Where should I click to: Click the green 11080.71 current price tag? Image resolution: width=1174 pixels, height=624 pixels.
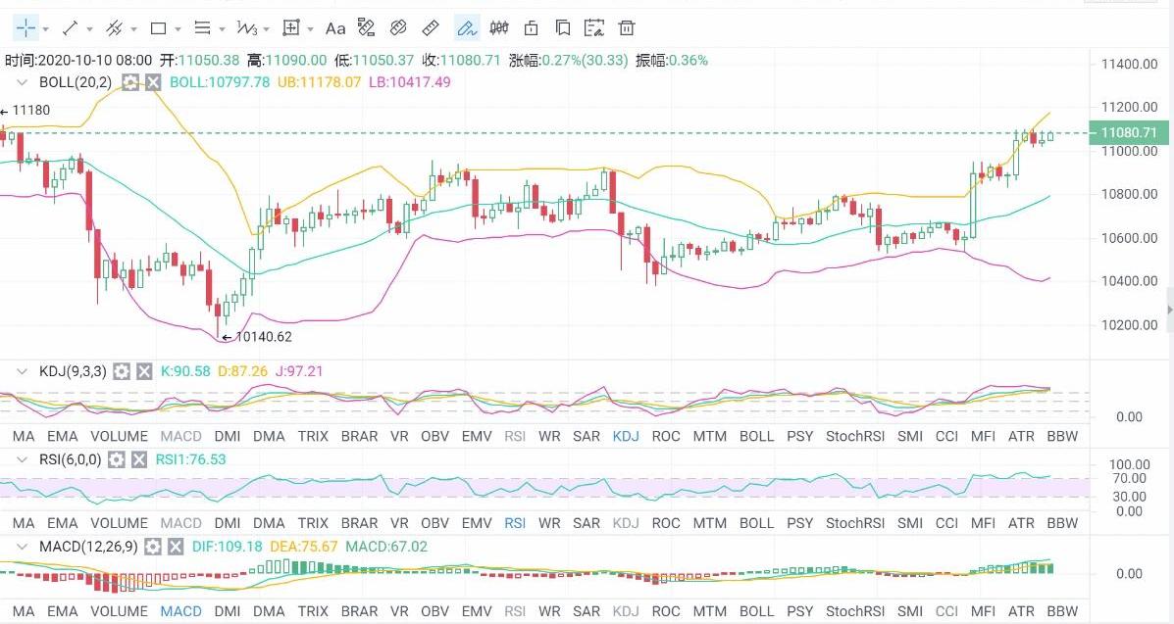(1129, 133)
